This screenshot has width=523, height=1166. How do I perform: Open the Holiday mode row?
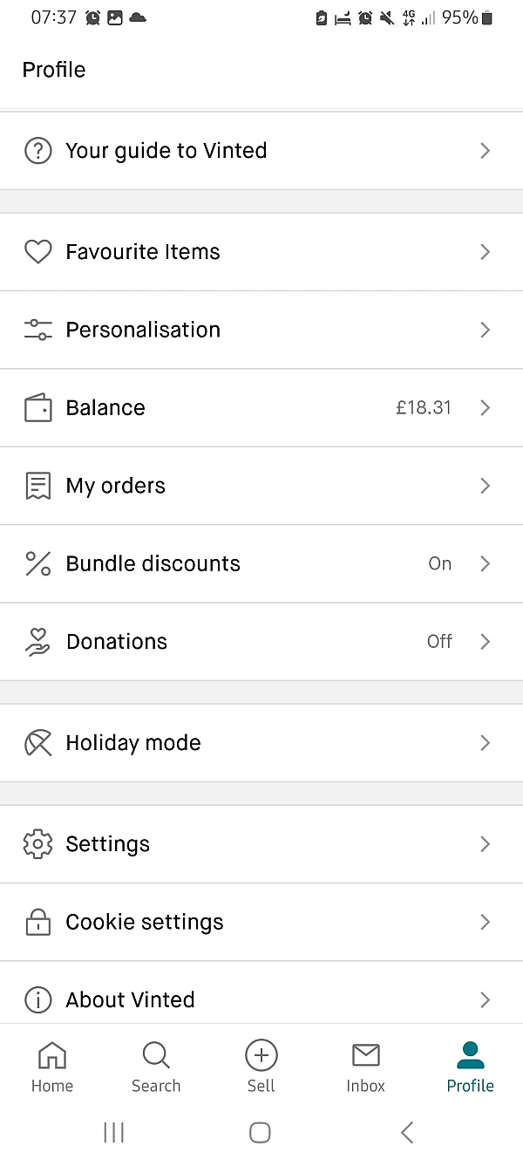tap(261, 743)
